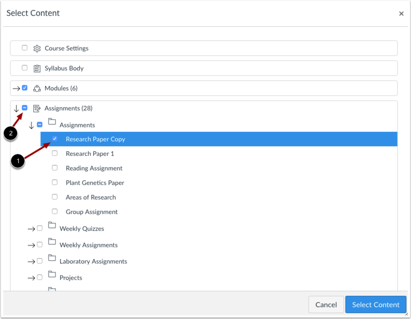Select the Research Paper Copy row text
Viewport: 411px width, 319px height.
(x=95, y=139)
